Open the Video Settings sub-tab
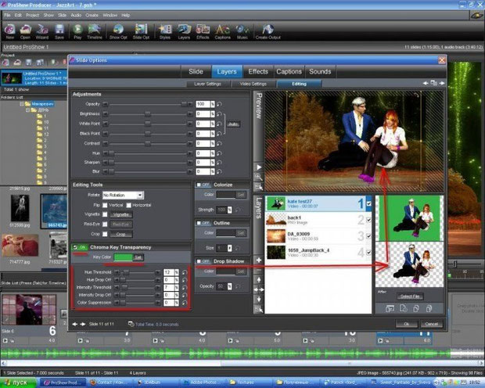The height and width of the screenshot is (388, 485). (253, 84)
